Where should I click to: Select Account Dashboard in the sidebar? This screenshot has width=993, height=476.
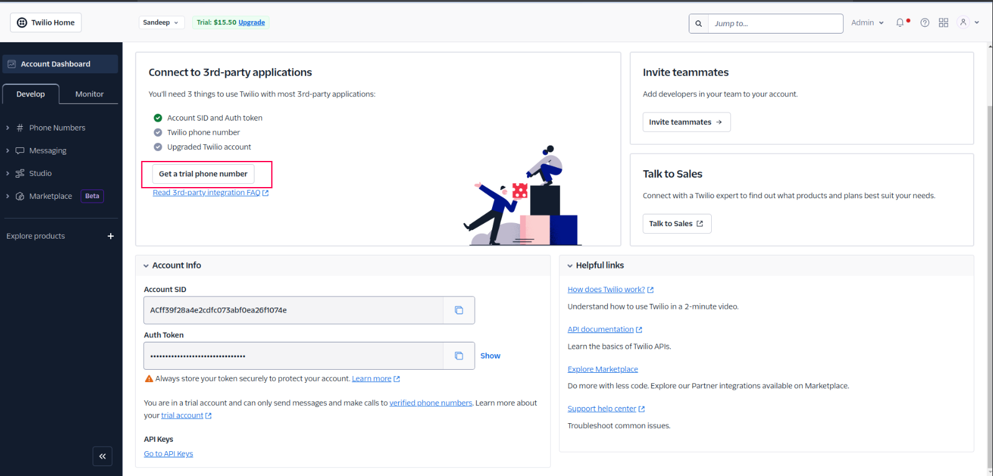[x=60, y=64]
